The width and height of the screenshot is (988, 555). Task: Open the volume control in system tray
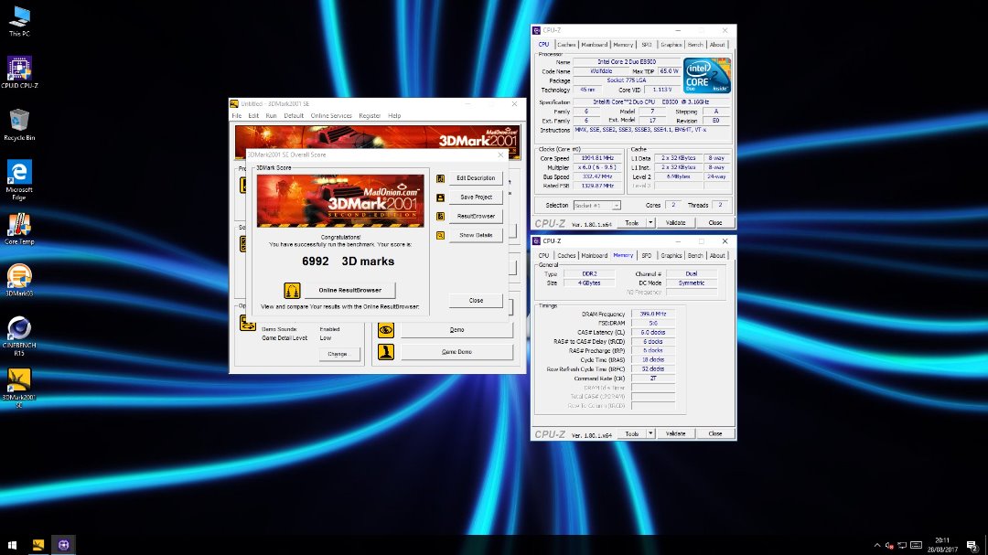click(x=889, y=546)
